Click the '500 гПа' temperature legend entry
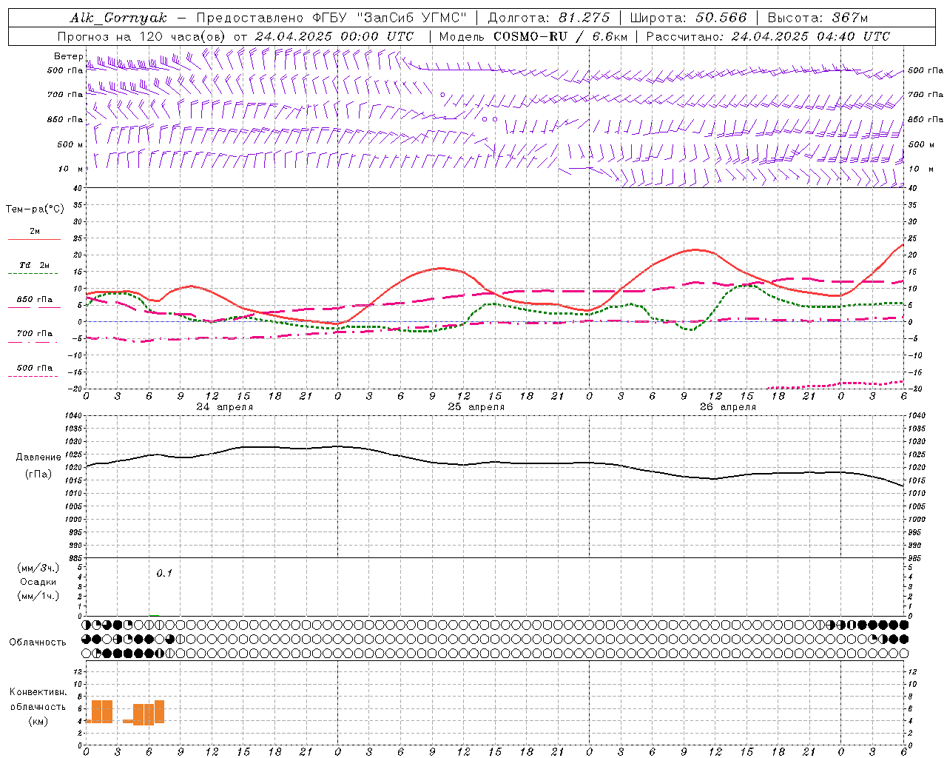 tap(35, 368)
